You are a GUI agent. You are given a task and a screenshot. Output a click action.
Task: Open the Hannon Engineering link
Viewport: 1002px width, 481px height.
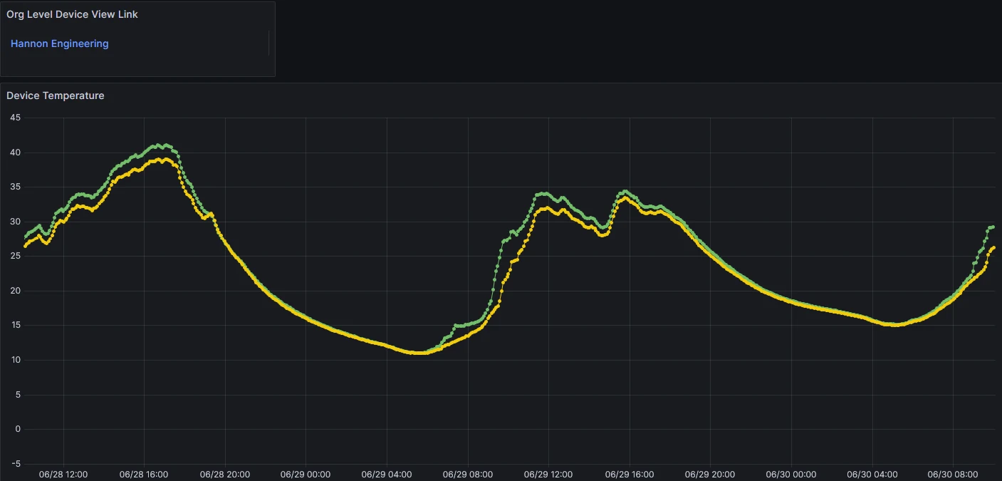point(60,43)
